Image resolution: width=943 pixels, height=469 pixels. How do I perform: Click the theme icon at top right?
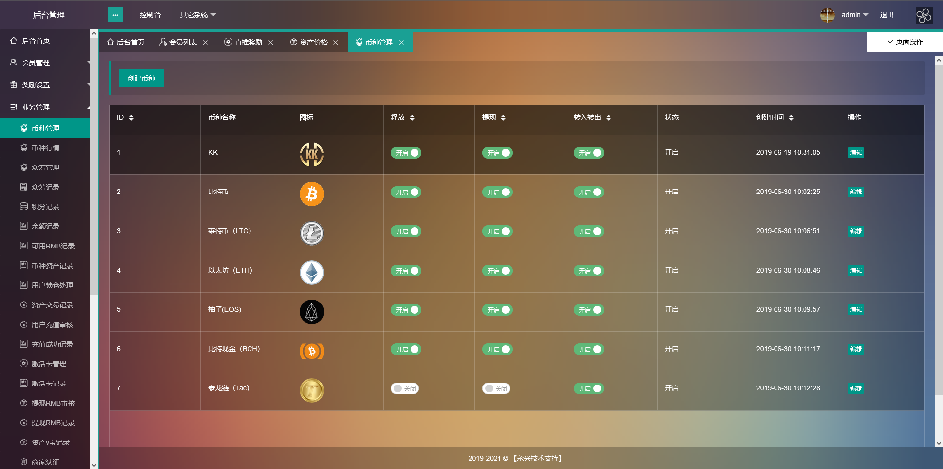[x=924, y=15]
